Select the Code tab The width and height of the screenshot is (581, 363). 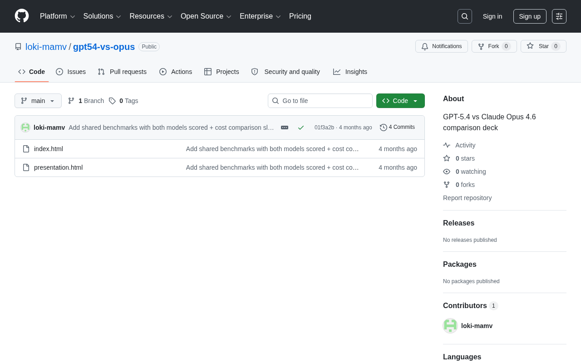tap(32, 72)
